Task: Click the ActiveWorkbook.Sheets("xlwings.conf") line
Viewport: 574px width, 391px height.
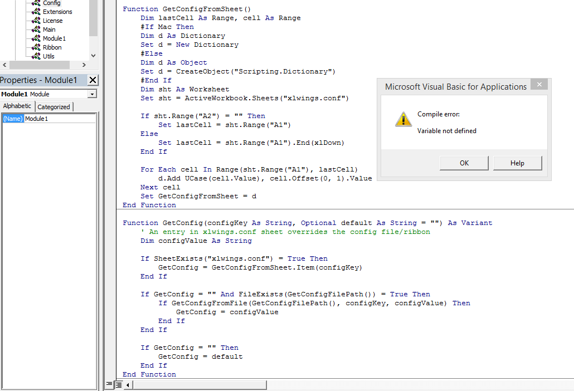Action: (245, 98)
